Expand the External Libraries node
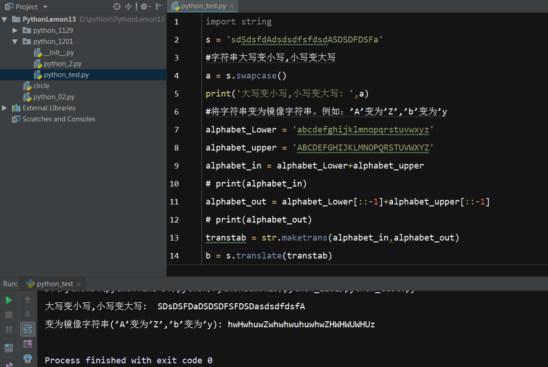Viewport: 548px width, 367px height. [x=5, y=108]
